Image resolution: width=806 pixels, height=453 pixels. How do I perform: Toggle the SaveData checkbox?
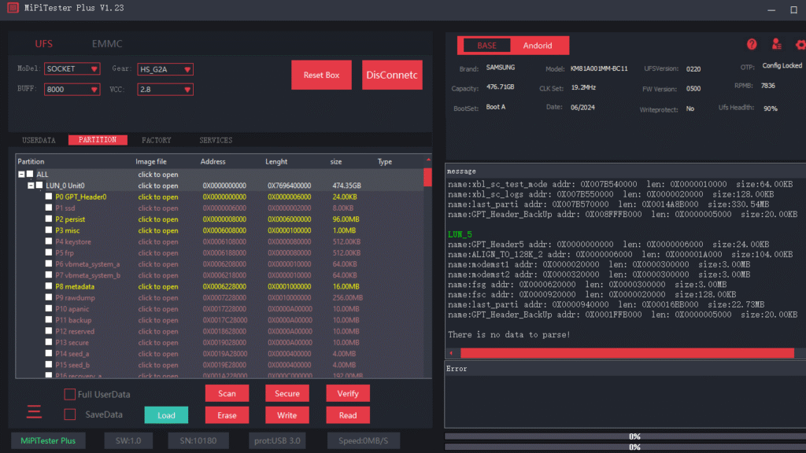[x=70, y=414]
